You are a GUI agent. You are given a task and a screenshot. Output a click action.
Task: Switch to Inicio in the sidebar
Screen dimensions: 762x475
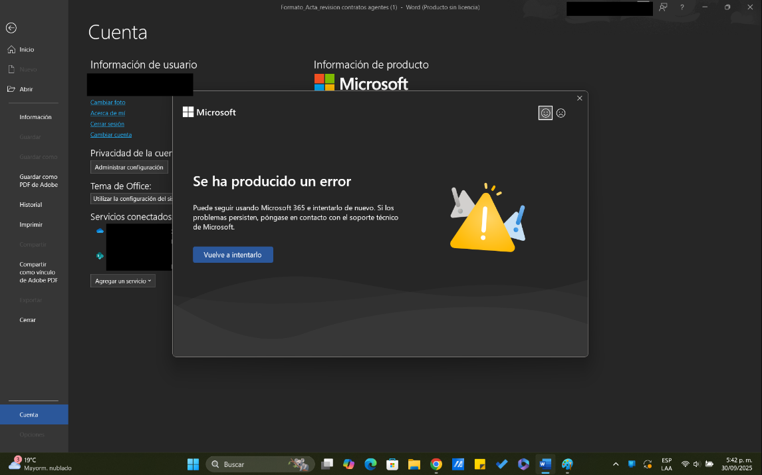27,49
